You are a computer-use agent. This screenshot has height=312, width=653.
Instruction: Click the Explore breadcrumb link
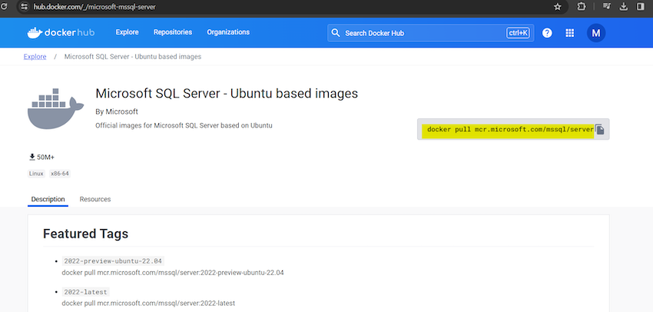tap(35, 57)
